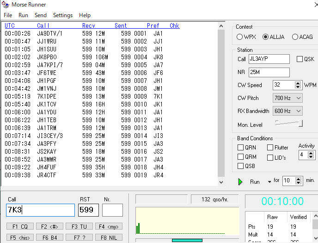Click the empty Nr. input field
Viewport: 318px width, 243px height.
click(x=112, y=210)
